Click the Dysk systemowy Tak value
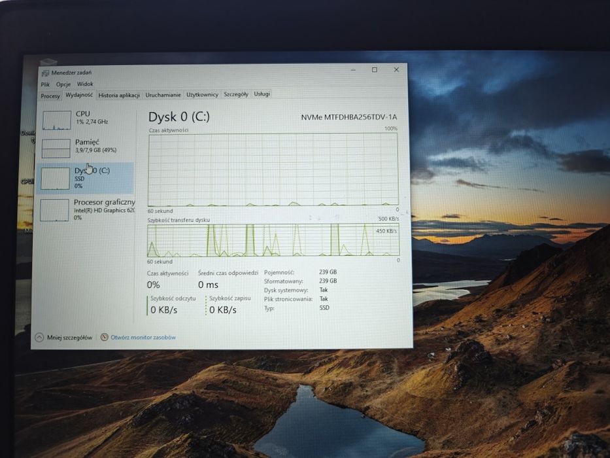This screenshot has height=458, width=610. tap(324, 290)
